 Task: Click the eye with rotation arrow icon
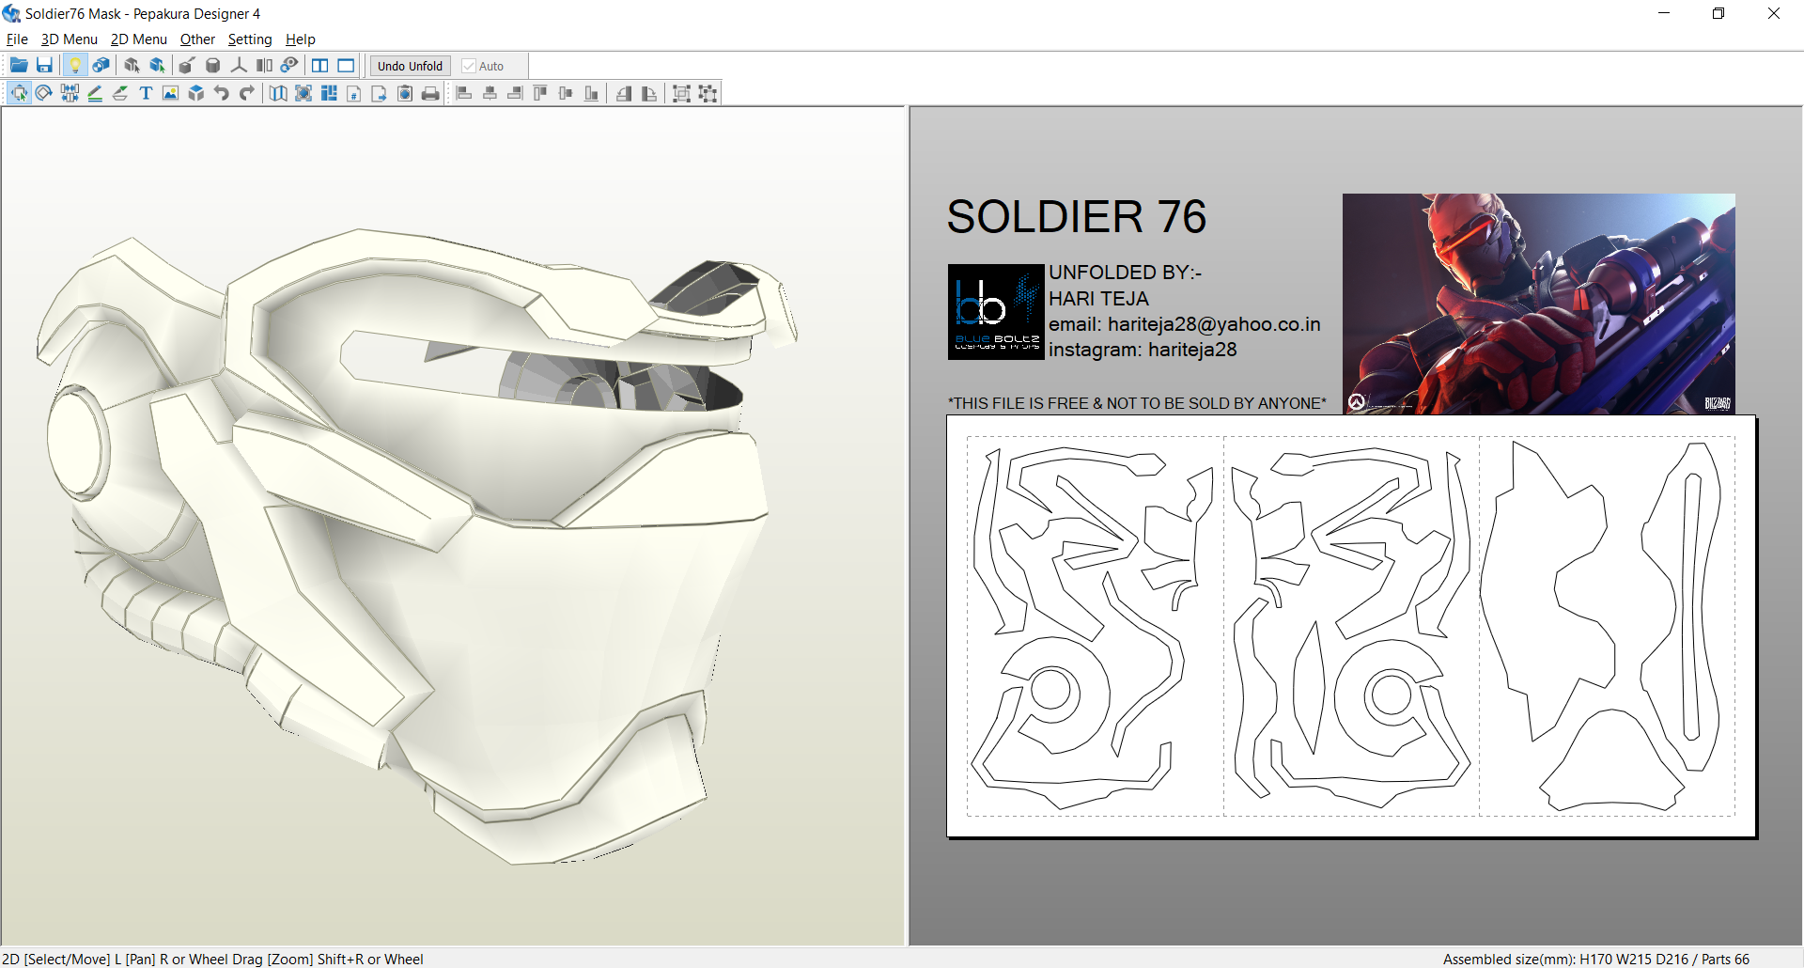click(289, 66)
